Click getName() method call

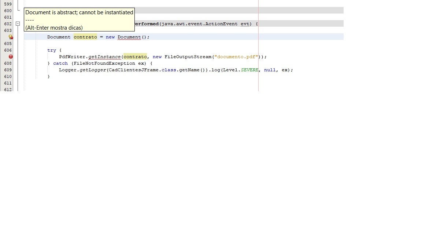point(192,70)
